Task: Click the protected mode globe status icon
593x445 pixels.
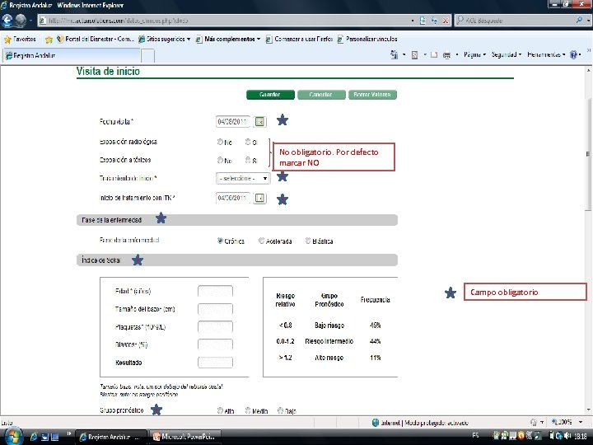Action: tap(376, 423)
